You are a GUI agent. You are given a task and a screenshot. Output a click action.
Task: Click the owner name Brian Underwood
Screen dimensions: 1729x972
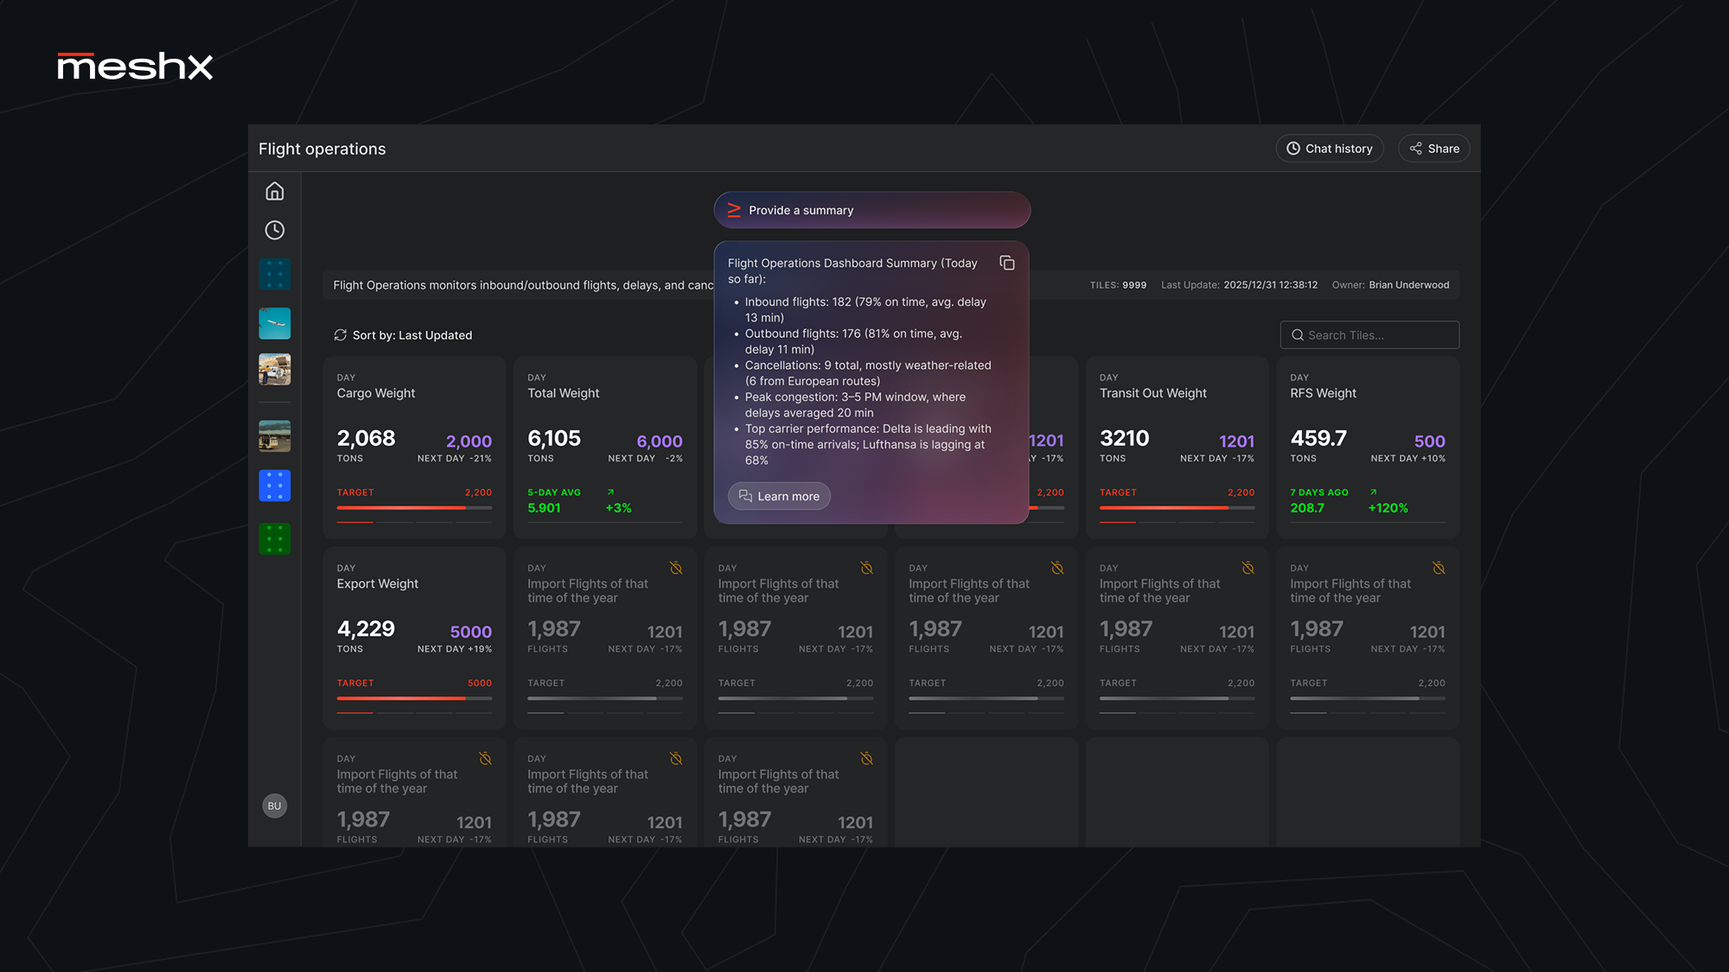tap(1408, 285)
